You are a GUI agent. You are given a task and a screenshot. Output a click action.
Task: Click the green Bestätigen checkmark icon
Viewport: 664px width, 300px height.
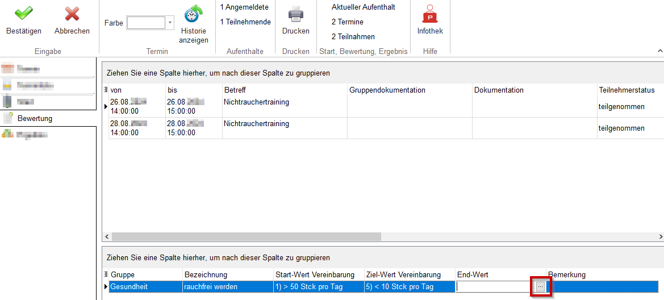(x=23, y=14)
